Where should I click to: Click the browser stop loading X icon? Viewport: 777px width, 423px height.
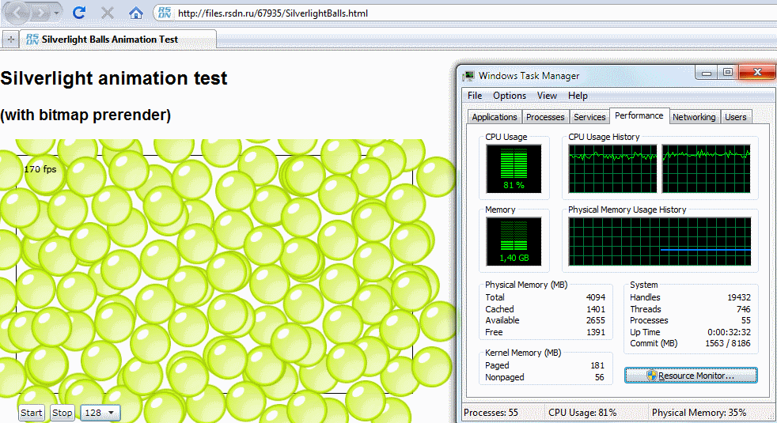[108, 13]
